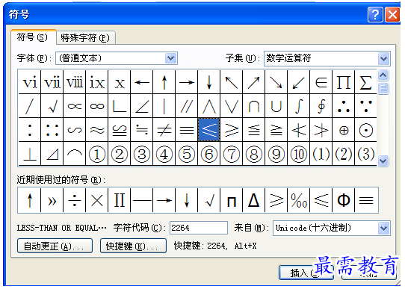Click the character code field showing 2264
This screenshot has height=289, width=405.
coord(199,228)
